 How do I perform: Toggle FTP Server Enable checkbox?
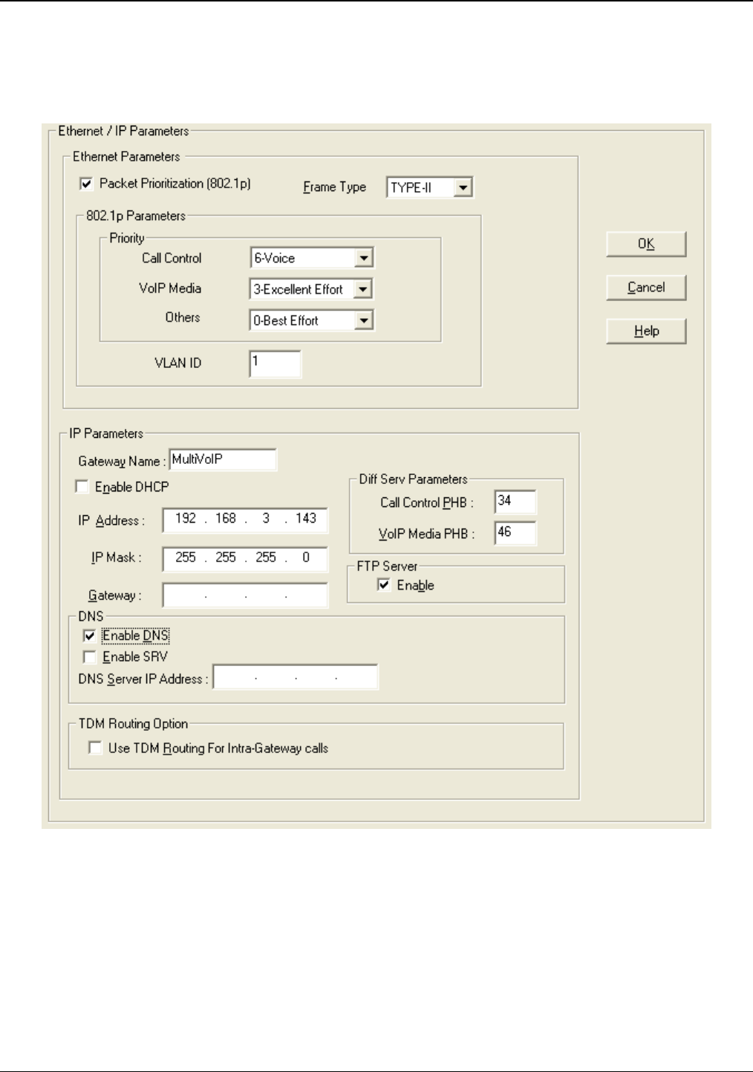point(384,585)
